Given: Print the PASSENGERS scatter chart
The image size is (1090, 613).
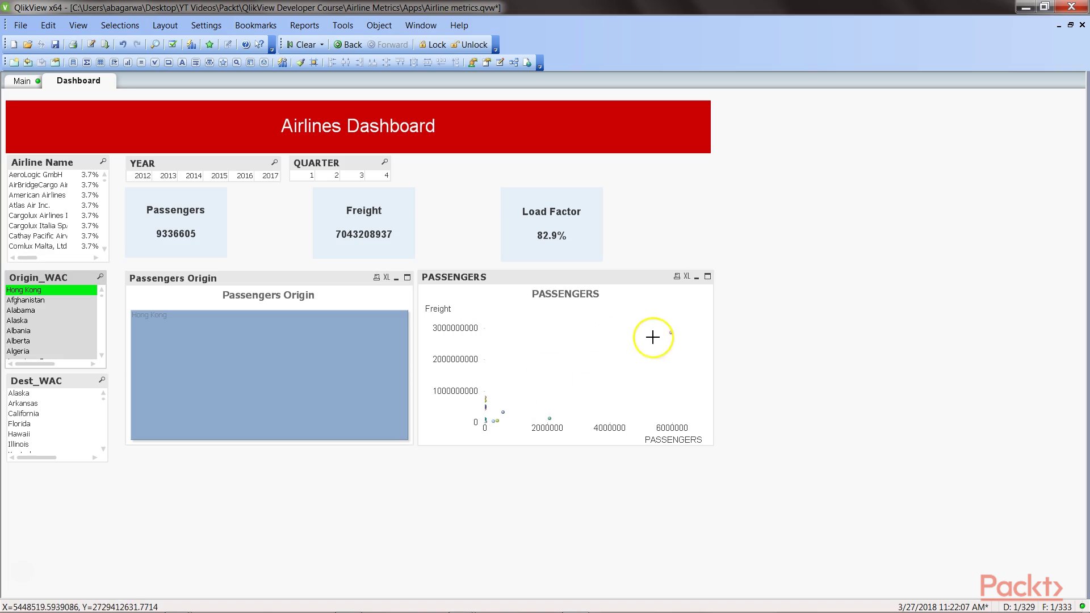Looking at the screenshot, I should (677, 276).
